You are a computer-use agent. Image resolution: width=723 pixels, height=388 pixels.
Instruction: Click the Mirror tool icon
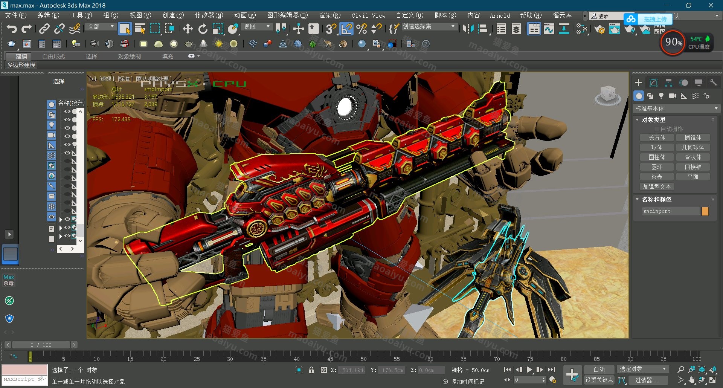tap(468, 29)
